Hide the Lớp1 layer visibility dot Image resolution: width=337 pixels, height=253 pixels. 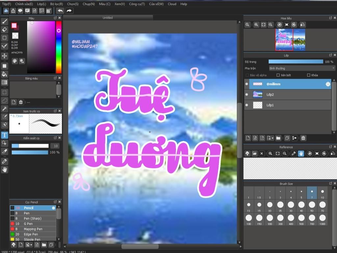click(x=247, y=105)
